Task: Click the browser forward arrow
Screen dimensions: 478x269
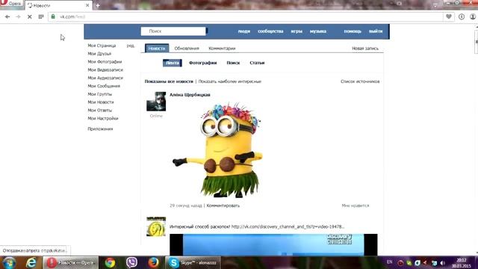Action: [x=18, y=16]
